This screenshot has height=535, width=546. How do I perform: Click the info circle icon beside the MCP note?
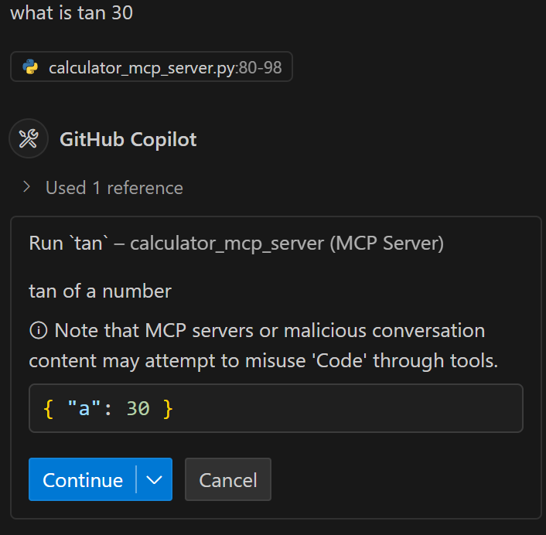pos(39,330)
